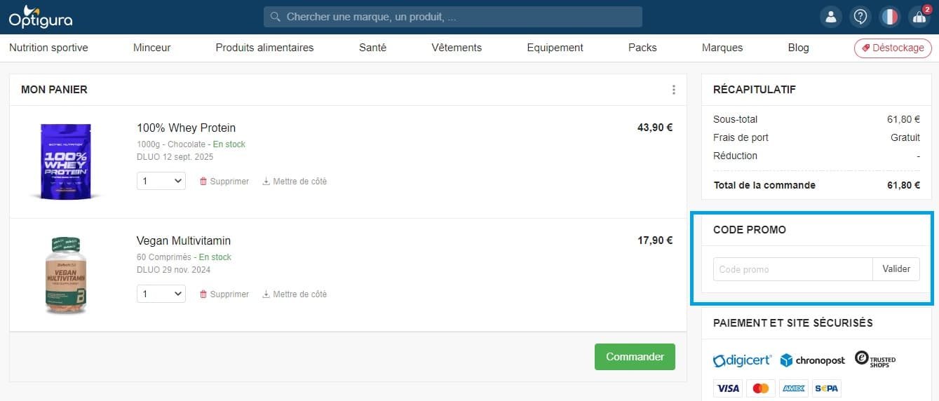Open the Packs menu
The width and height of the screenshot is (939, 401).
642,48
